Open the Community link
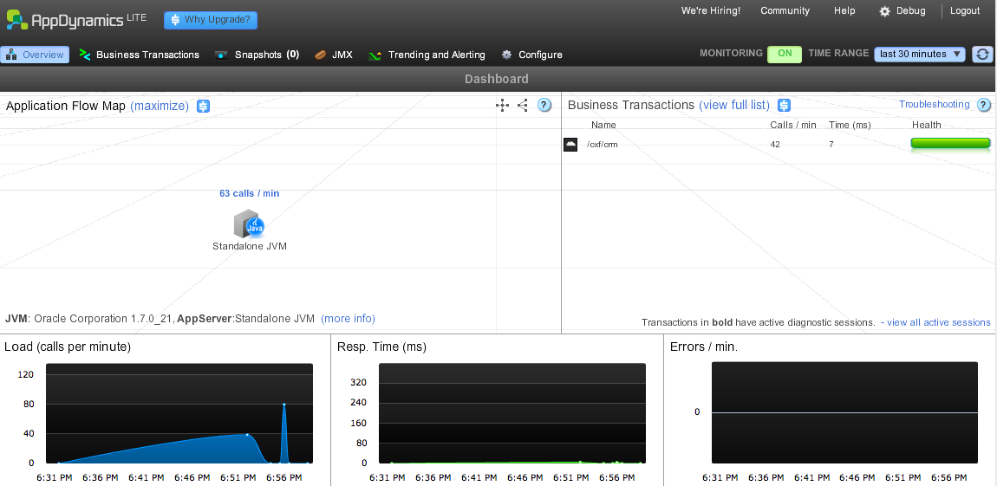997x486 pixels. [x=785, y=10]
